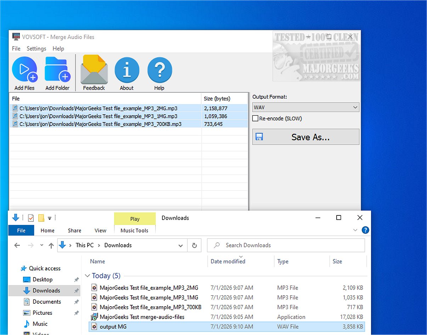Click the 1,059,386 size cell

216,116
